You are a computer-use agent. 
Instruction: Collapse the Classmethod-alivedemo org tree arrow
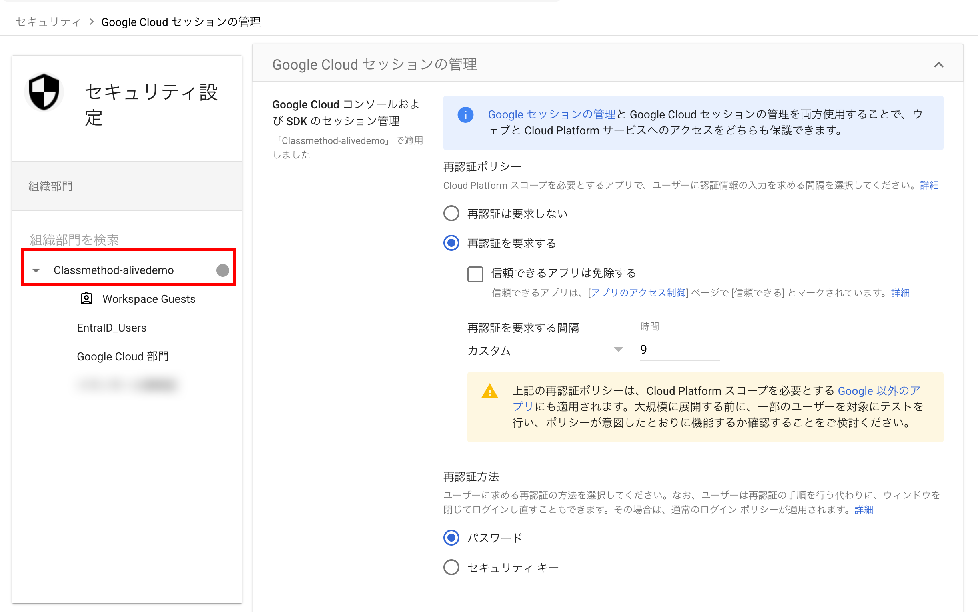click(x=36, y=270)
